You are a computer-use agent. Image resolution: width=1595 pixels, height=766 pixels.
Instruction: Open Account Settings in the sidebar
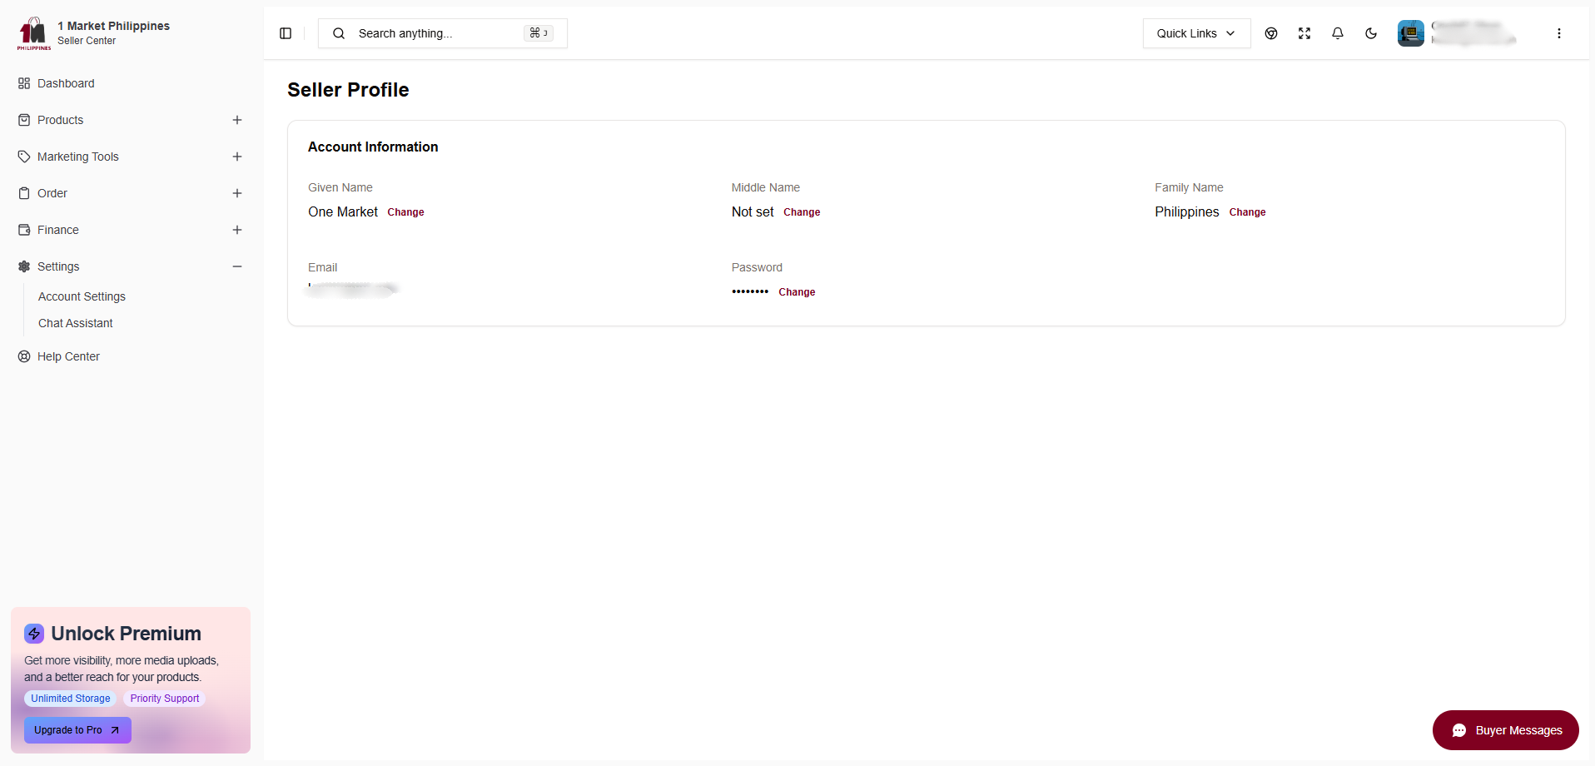[82, 296]
